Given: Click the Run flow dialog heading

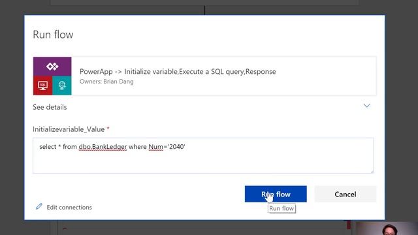Looking at the screenshot, I should (53, 35).
